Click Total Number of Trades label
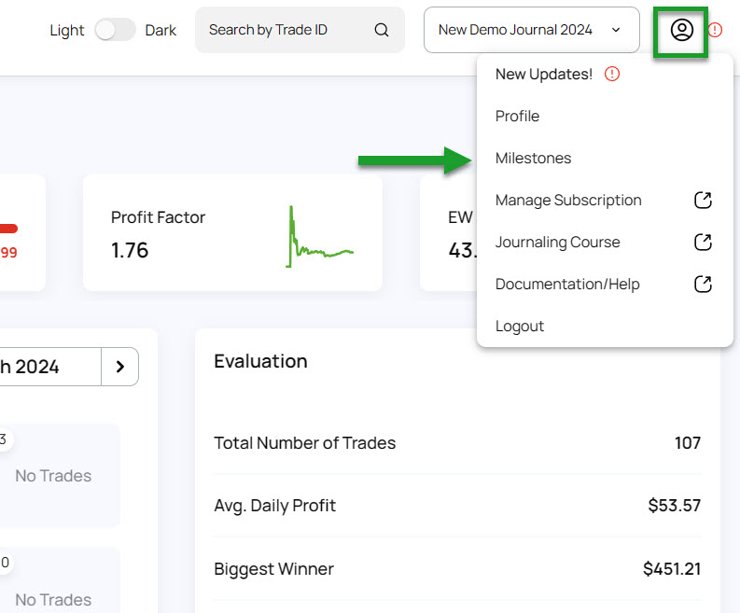The image size is (740, 613). point(305,443)
